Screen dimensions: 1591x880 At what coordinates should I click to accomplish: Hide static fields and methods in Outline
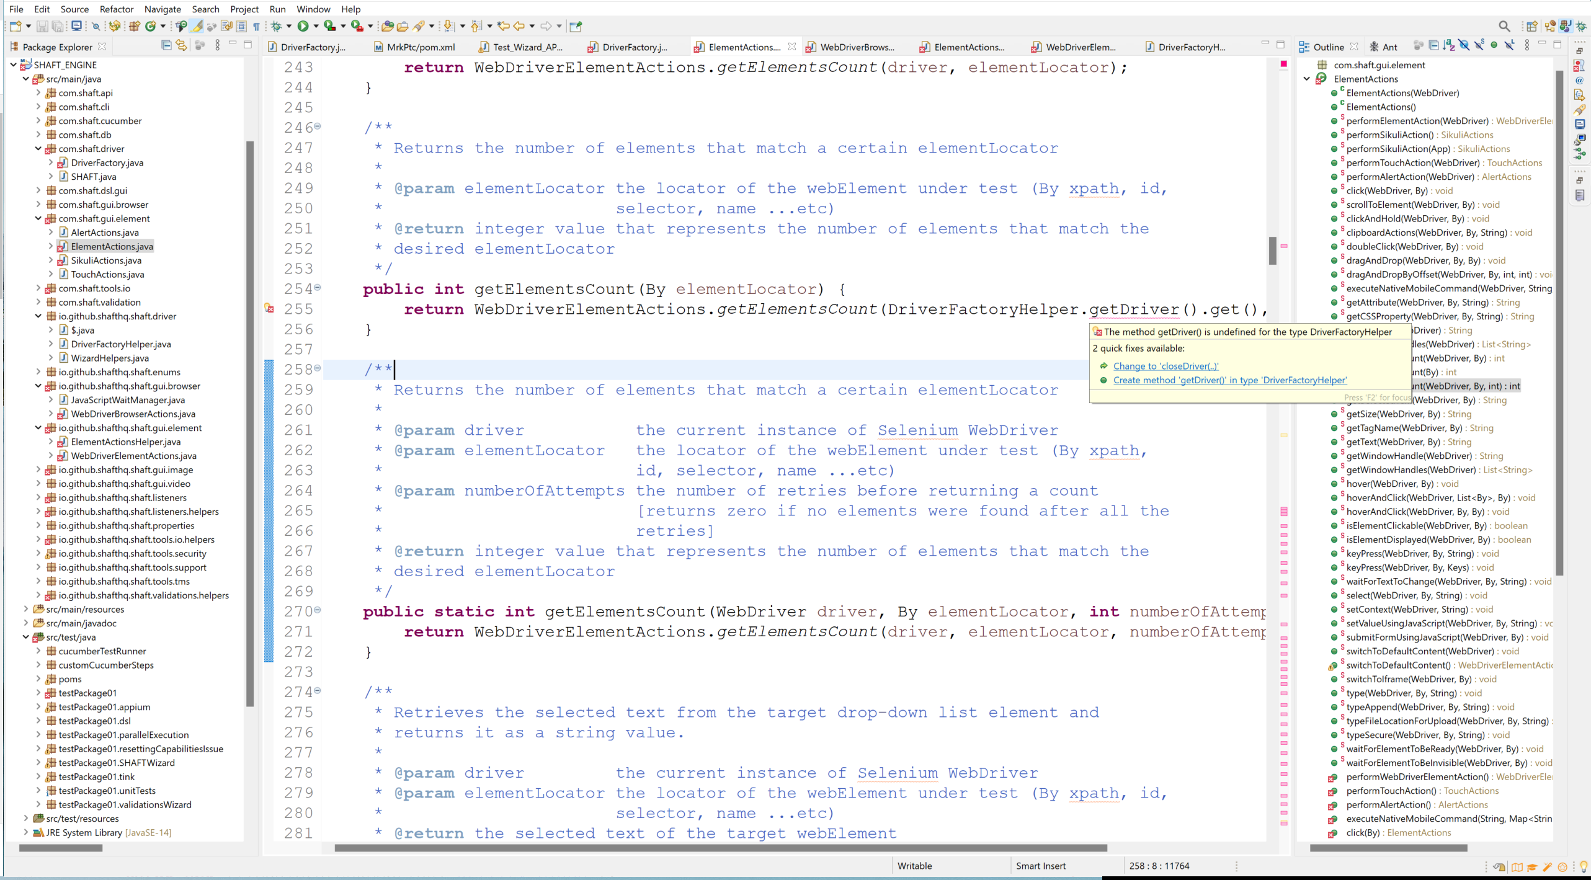(x=1479, y=45)
